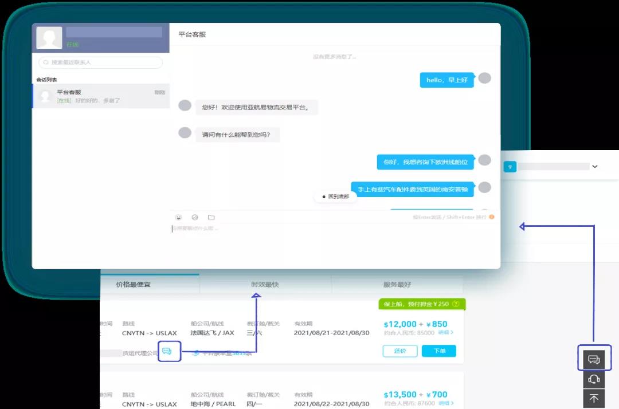
Task: Click the 下单 order button
Action: coord(438,351)
